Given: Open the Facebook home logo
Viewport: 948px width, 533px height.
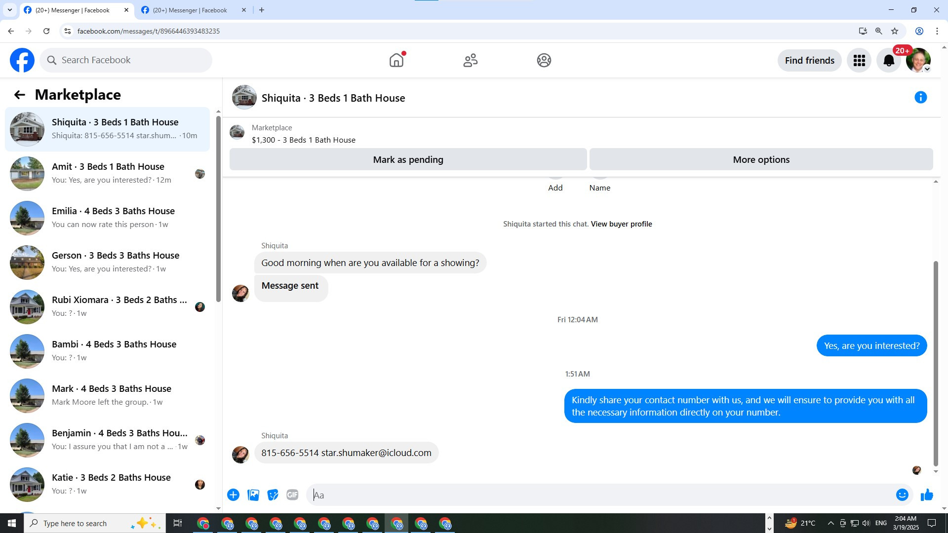Looking at the screenshot, I should (22, 60).
